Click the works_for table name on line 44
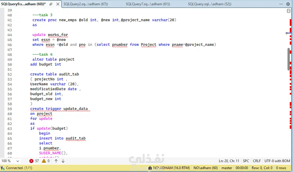 coord(58,35)
